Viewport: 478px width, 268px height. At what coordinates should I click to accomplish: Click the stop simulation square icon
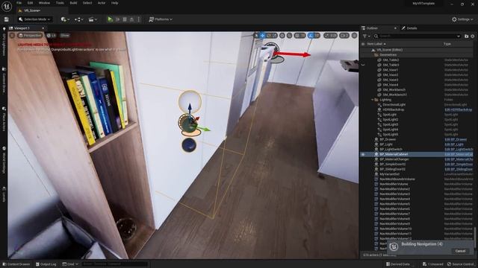pyautogui.click(x=125, y=19)
